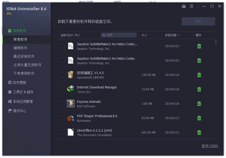Click the 视频编辑王 app icon
226x158 pixels.
(71, 75)
